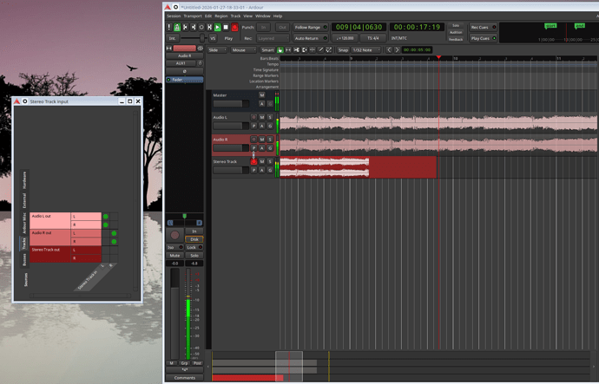This screenshot has height=384, width=599.
Task: Open the Slide edit mode dropdown
Action: pos(216,49)
